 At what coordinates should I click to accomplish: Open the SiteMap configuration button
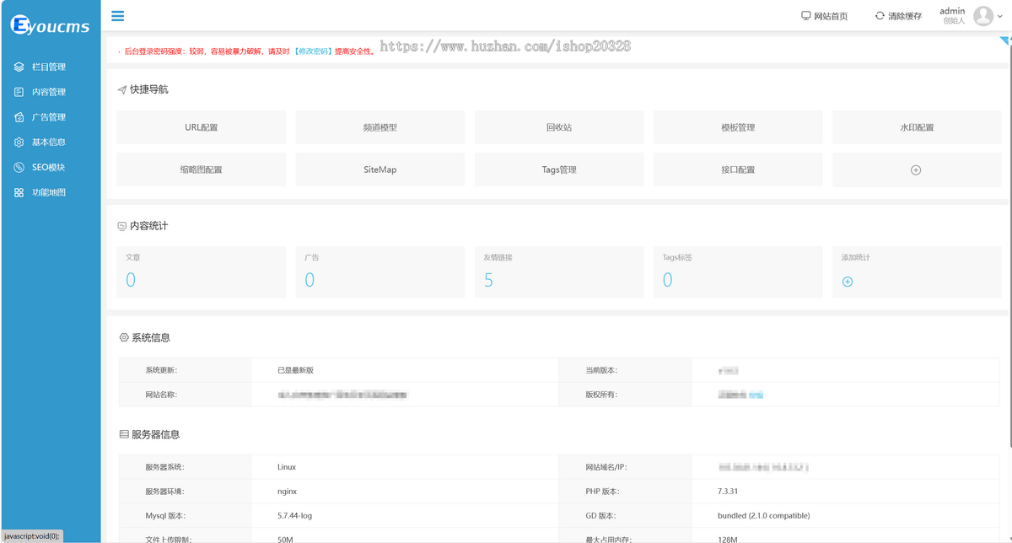pos(379,169)
